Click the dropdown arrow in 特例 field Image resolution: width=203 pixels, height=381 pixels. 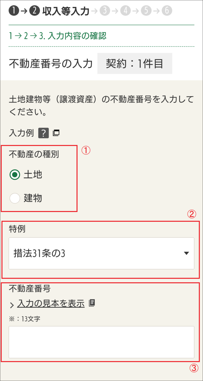click(186, 253)
